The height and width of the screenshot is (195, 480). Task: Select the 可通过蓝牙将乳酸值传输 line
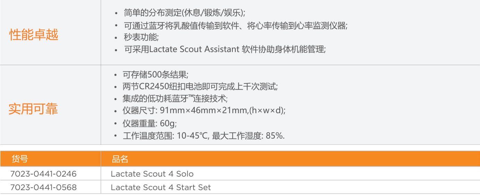coord(235,25)
